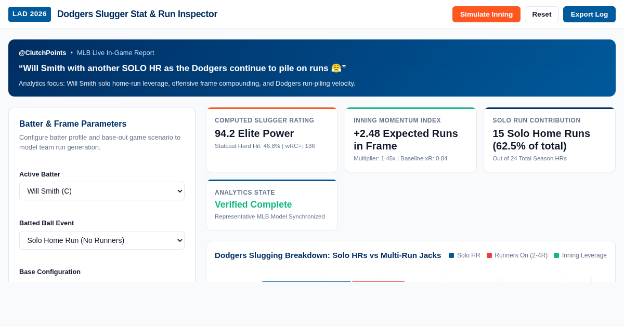624x327 pixels.
Task: Click the Out of 24 Total Season HRs text
Action: 529,158
